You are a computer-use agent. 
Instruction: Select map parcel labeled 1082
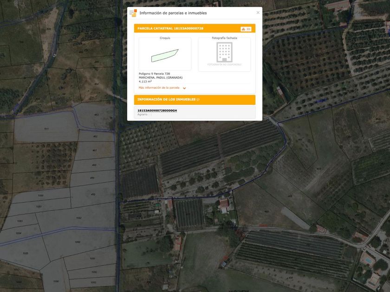coord(78,218)
